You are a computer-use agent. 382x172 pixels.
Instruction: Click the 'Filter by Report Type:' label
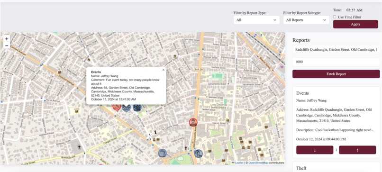[250, 13]
